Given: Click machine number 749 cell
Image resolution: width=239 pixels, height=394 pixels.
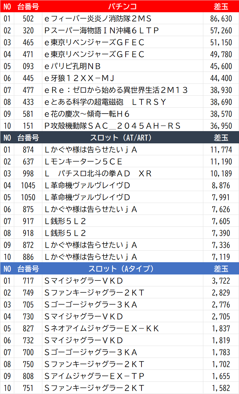Looking at the screenshot, I should click(x=28, y=293).
